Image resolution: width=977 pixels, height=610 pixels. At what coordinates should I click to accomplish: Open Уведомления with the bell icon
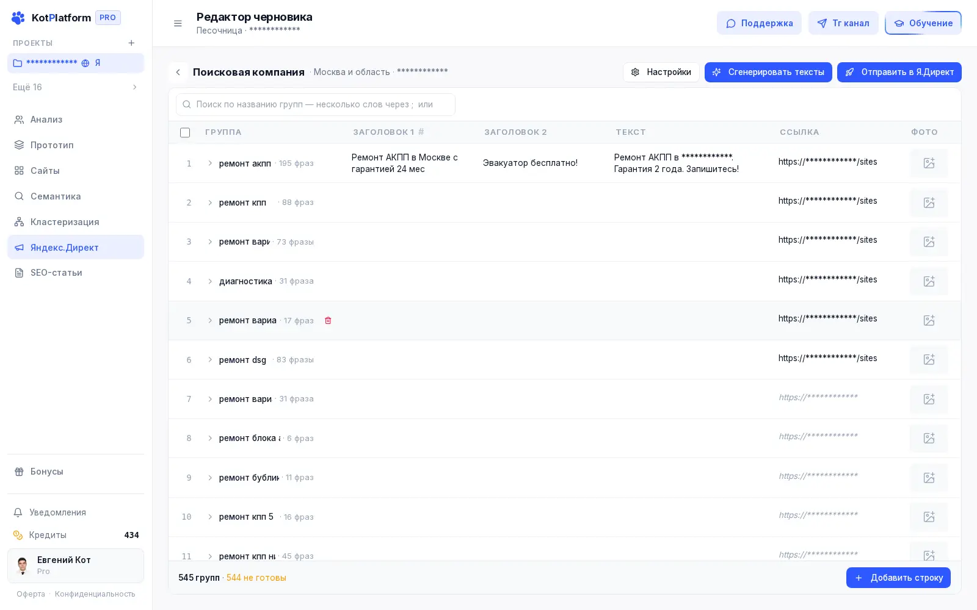coord(18,512)
